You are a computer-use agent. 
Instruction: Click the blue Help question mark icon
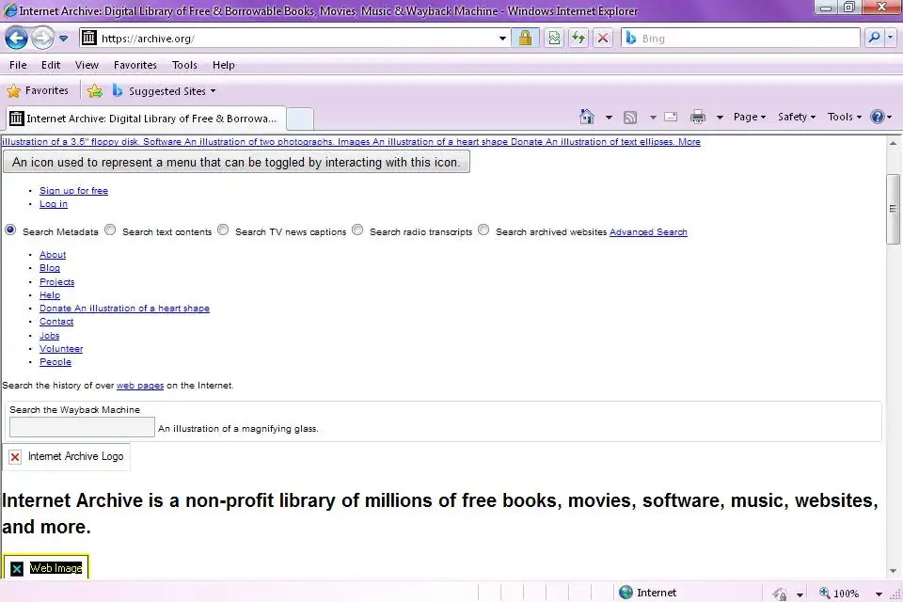click(877, 117)
